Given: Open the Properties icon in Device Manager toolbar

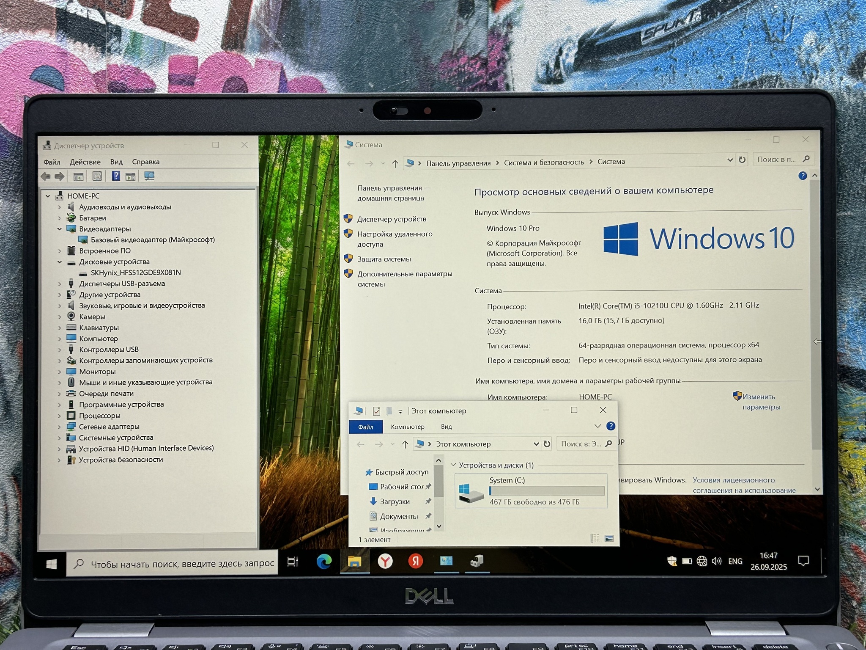Looking at the screenshot, I should click(x=97, y=176).
